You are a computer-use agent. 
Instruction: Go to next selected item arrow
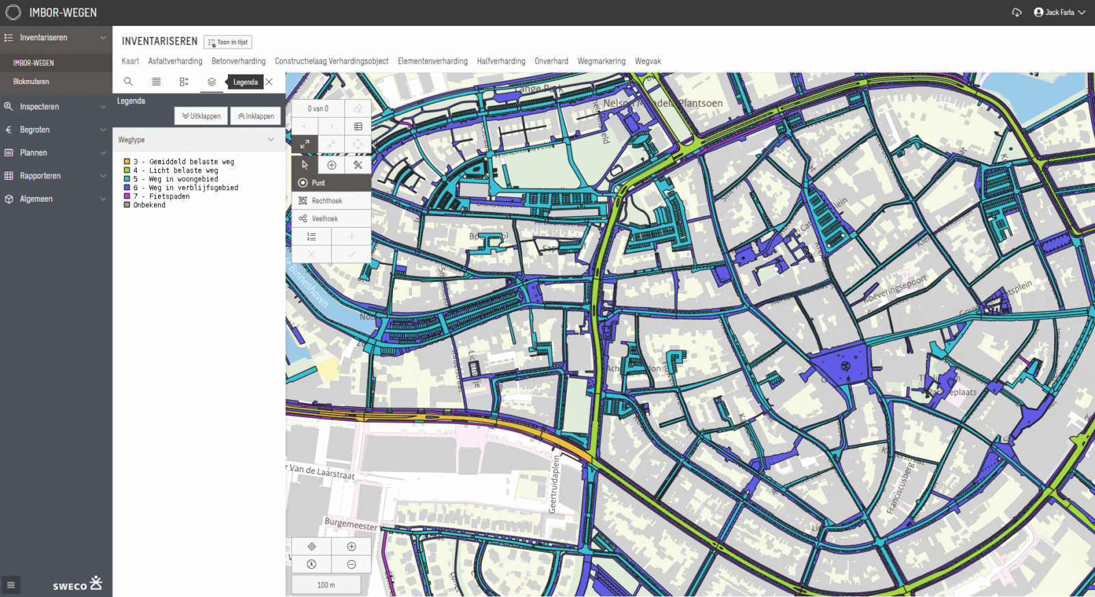point(331,127)
